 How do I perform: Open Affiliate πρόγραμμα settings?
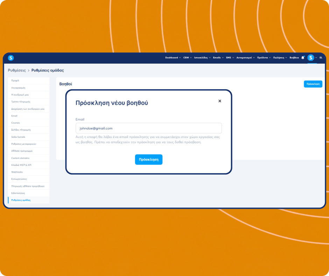pos(29,151)
